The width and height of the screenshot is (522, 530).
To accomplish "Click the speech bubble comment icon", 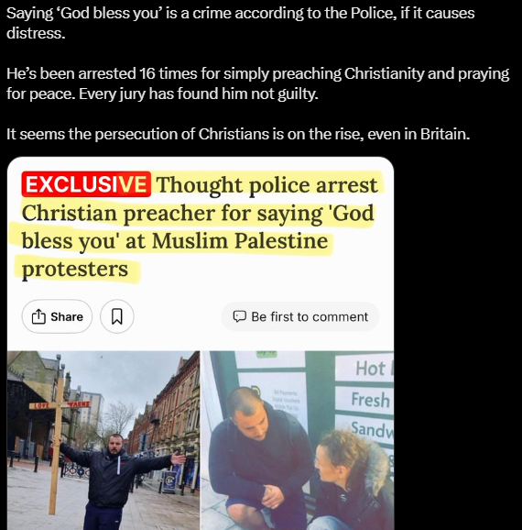I will 239,316.
